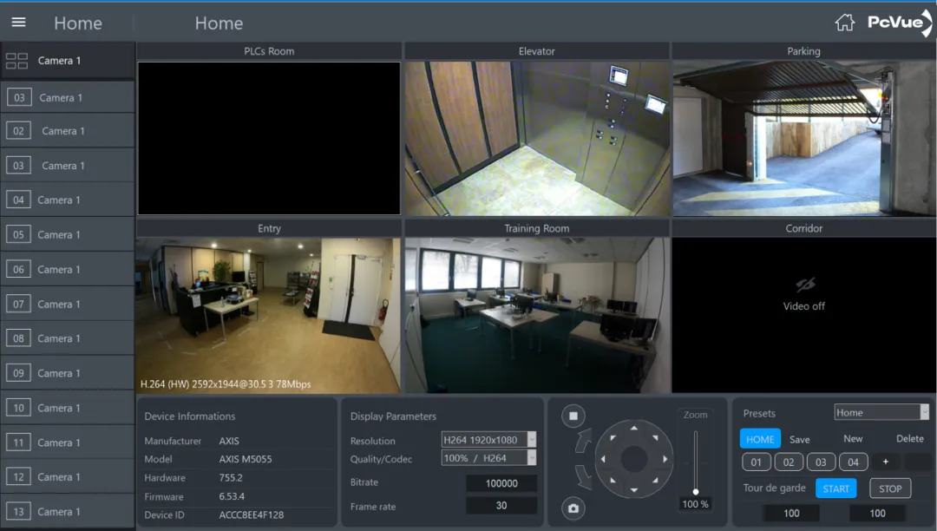Pan camera right with the PTZ right arrow

click(x=665, y=459)
